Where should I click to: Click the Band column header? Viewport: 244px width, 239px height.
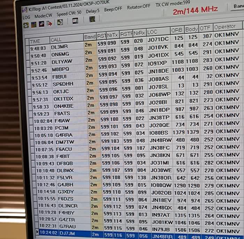pos(90,37)
